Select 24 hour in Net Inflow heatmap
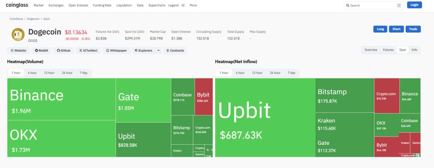 pos(275,73)
